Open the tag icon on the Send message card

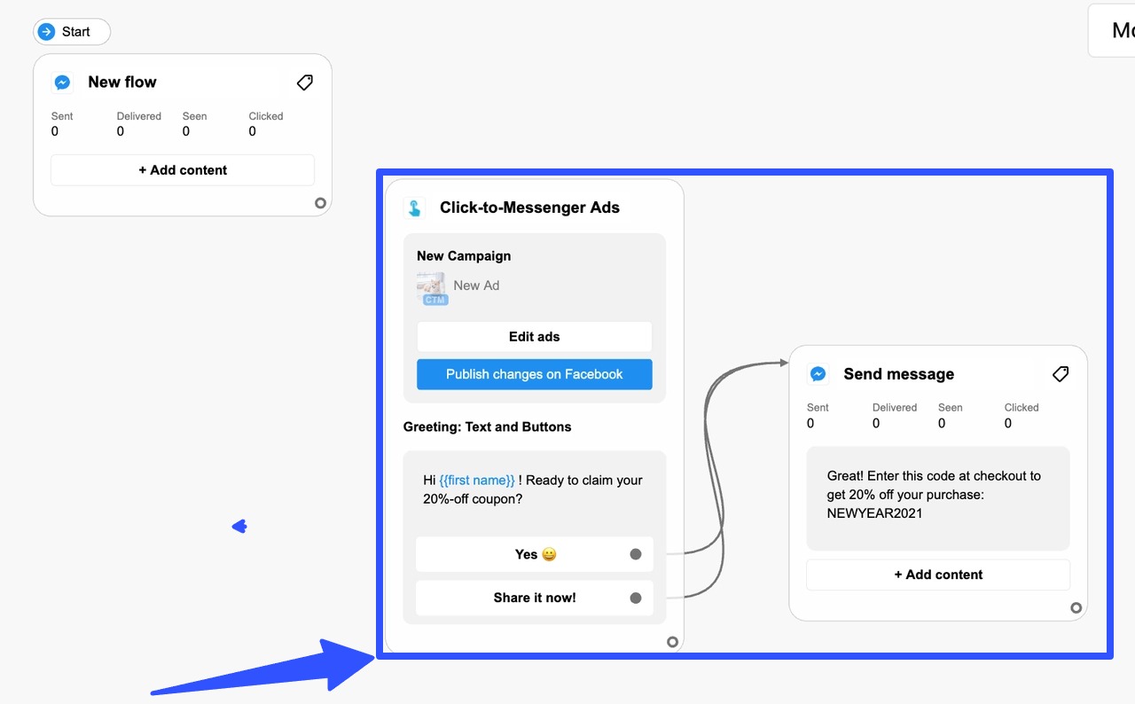click(x=1060, y=374)
